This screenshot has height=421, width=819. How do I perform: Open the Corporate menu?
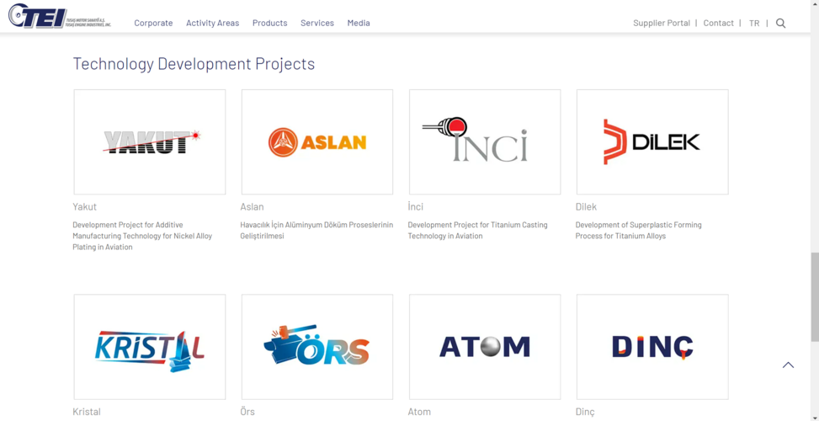point(153,23)
